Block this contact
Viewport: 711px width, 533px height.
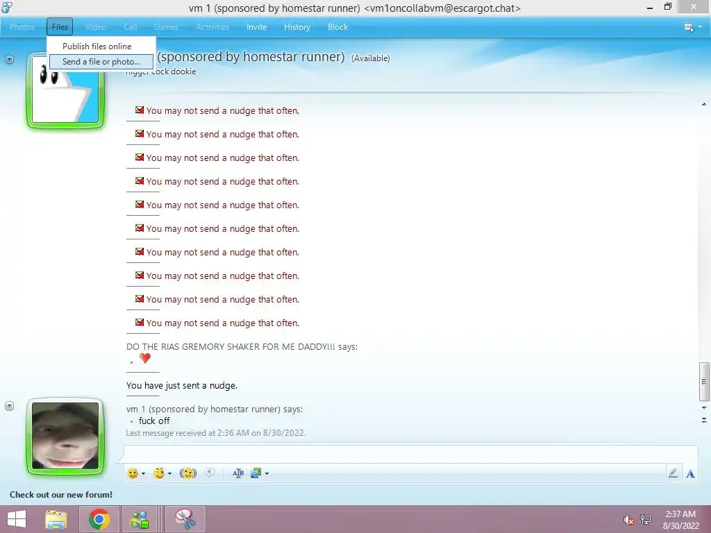338,27
